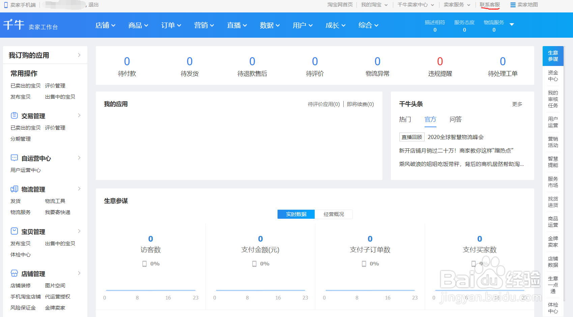573x317 pixels.
Task: Open 分期管理 under 交易管理
Action: [x=21, y=139]
